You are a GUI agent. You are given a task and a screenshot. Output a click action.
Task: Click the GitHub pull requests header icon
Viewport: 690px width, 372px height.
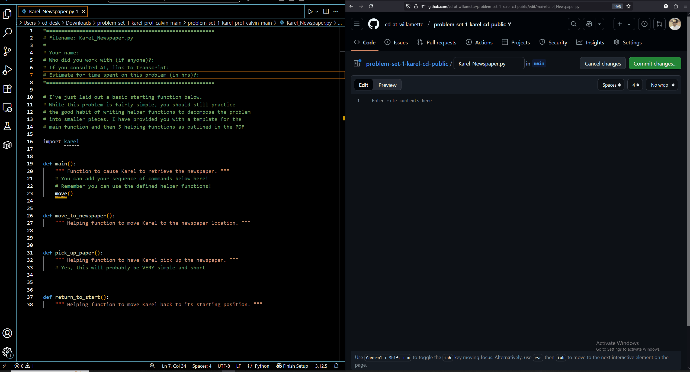(x=659, y=24)
